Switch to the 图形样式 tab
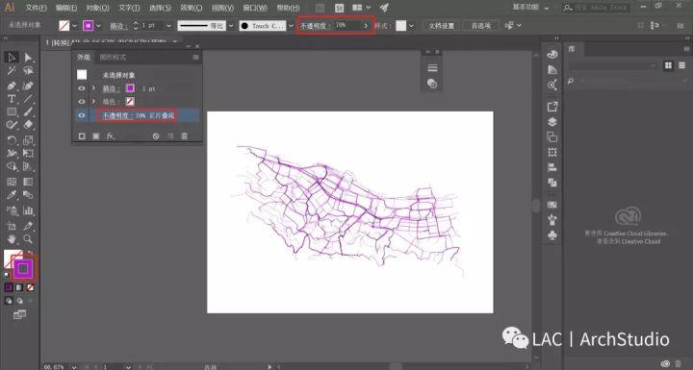 113,58
